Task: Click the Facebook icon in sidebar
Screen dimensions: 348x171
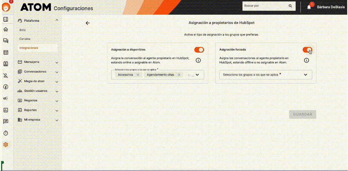Action: click(x=6, y=87)
